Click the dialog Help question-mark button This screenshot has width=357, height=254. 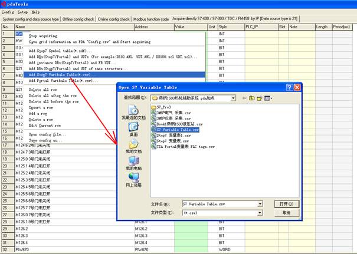(x=290, y=87)
